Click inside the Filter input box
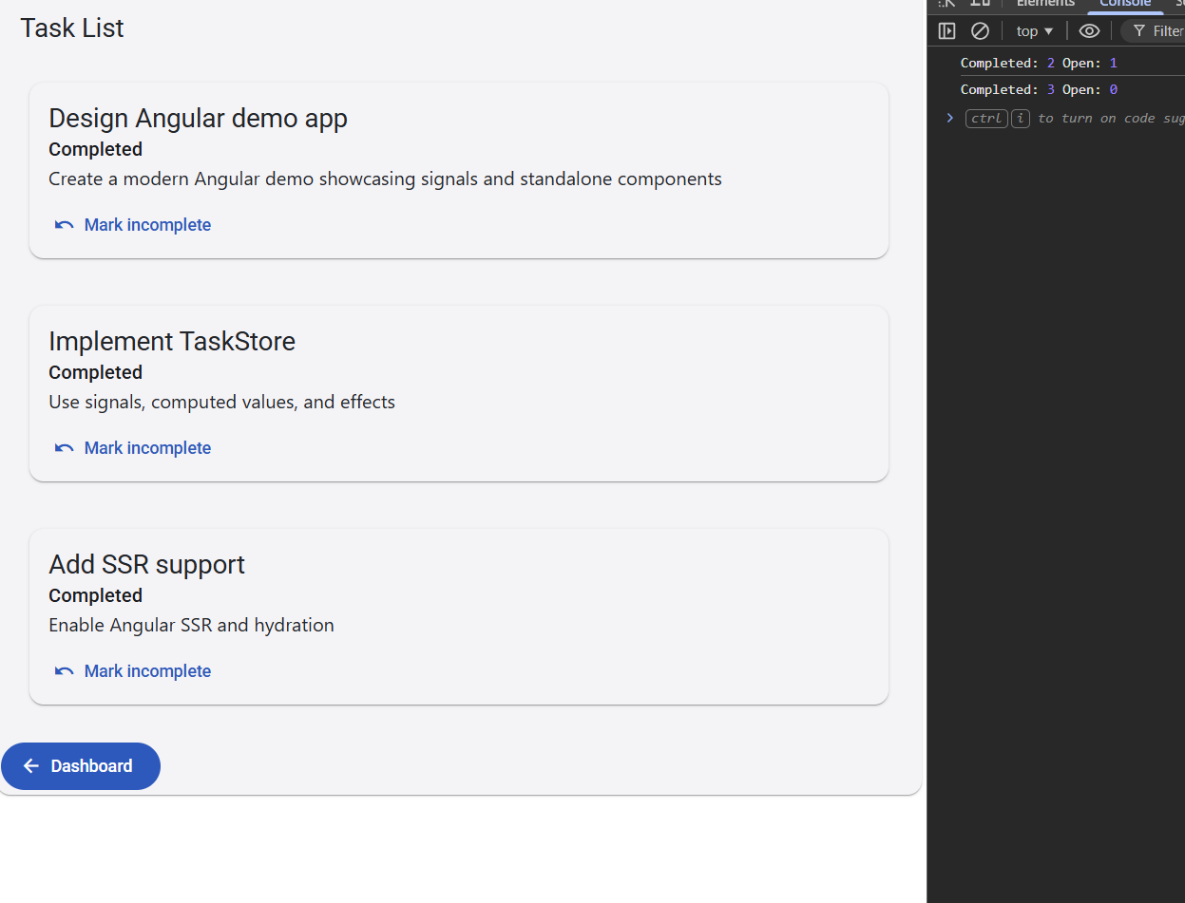This screenshot has width=1185, height=903. click(x=1169, y=30)
